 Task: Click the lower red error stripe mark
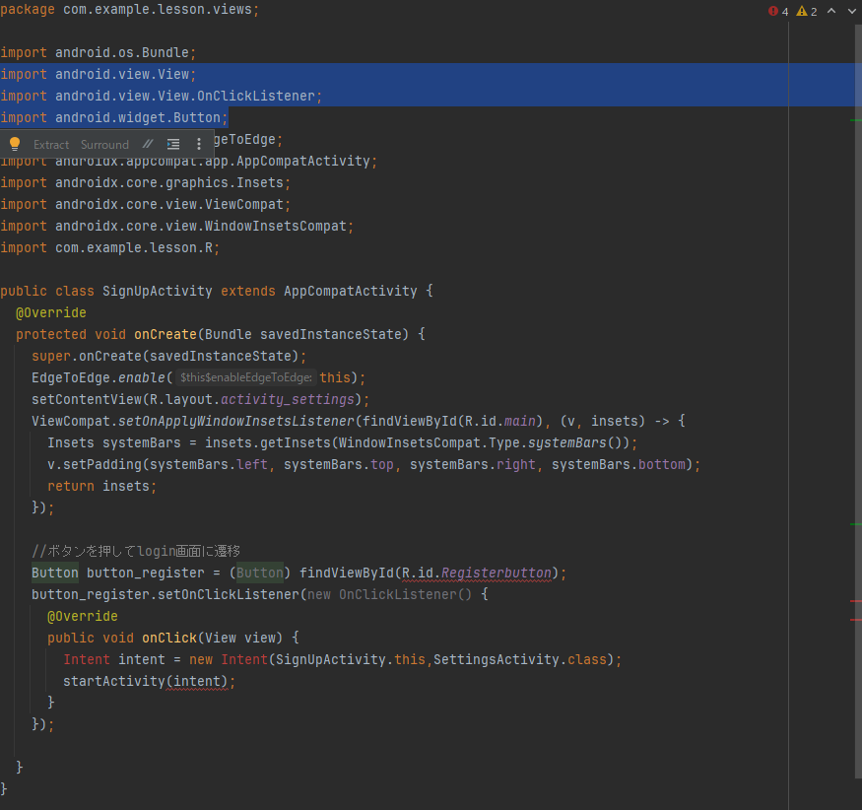[x=855, y=620]
